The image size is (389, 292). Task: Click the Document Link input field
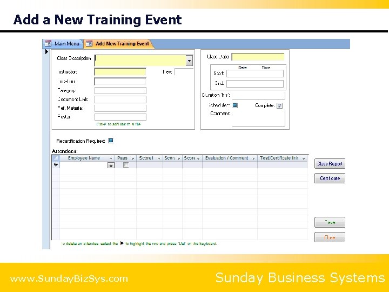(x=120, y=99)
